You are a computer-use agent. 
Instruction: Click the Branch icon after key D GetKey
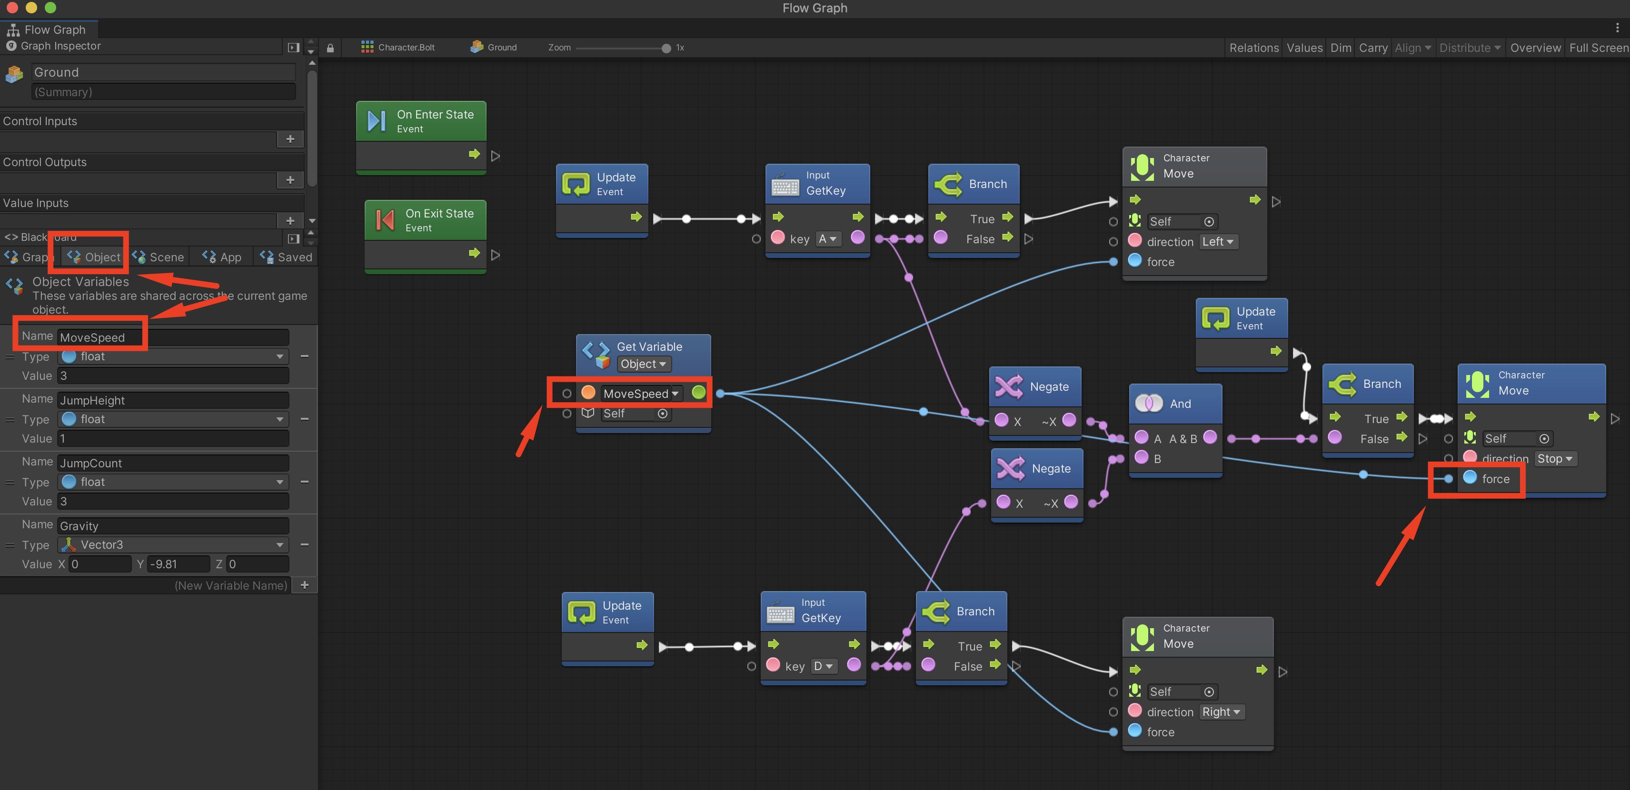click(936, 611)
